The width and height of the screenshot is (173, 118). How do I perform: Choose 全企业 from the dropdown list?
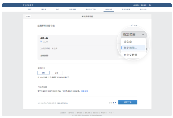(x=128, y=42)
